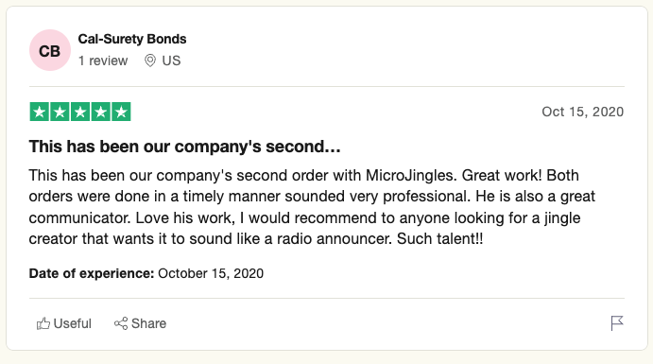The width and height of the screenshot is (653, 364).
Task: Click the fourth green rating star
Action: [101, 112]
